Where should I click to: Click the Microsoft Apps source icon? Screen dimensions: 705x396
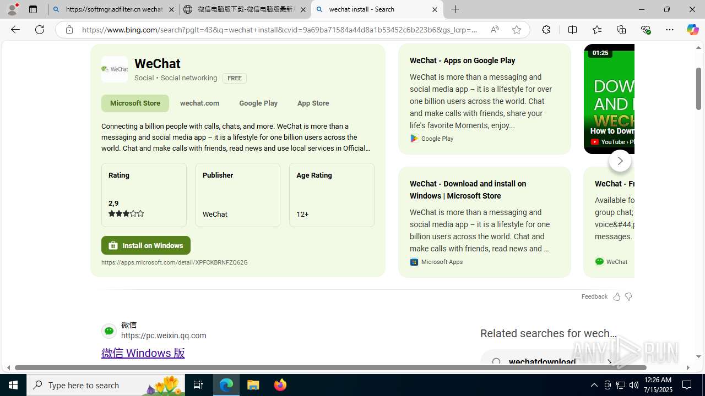pos(414,262)
